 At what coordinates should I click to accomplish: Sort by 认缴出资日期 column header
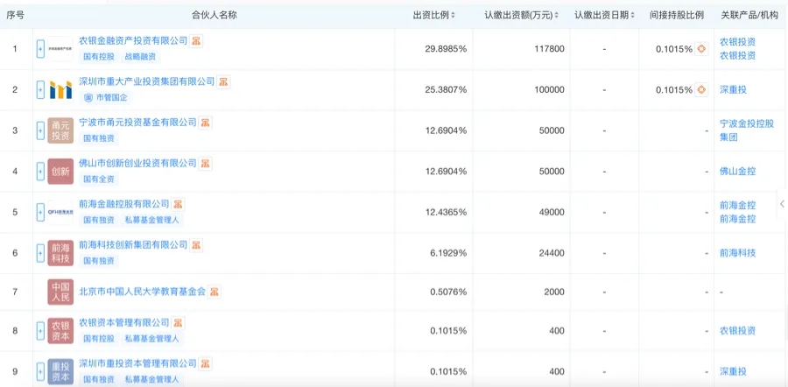pyautogui.click(x=604, y=15)
